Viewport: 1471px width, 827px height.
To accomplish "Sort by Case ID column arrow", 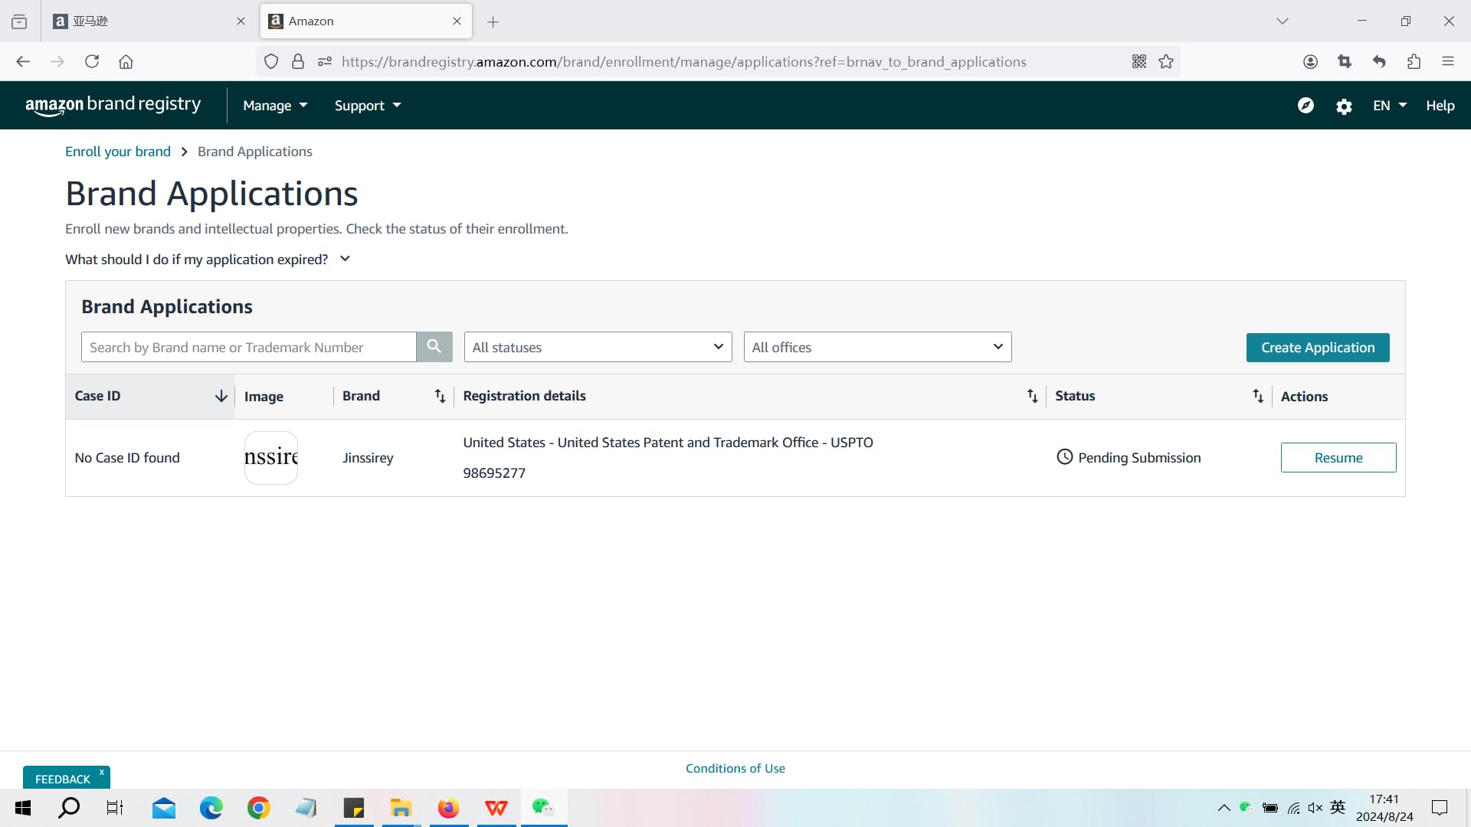I will (221, 396).
